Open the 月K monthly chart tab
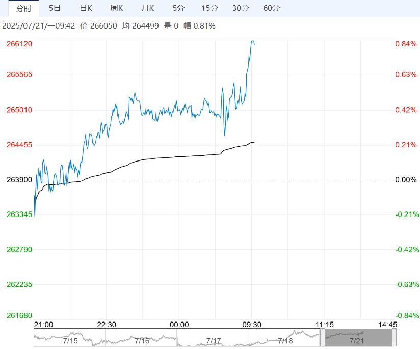This screenshot has width=420, height=349. [148, 8]
